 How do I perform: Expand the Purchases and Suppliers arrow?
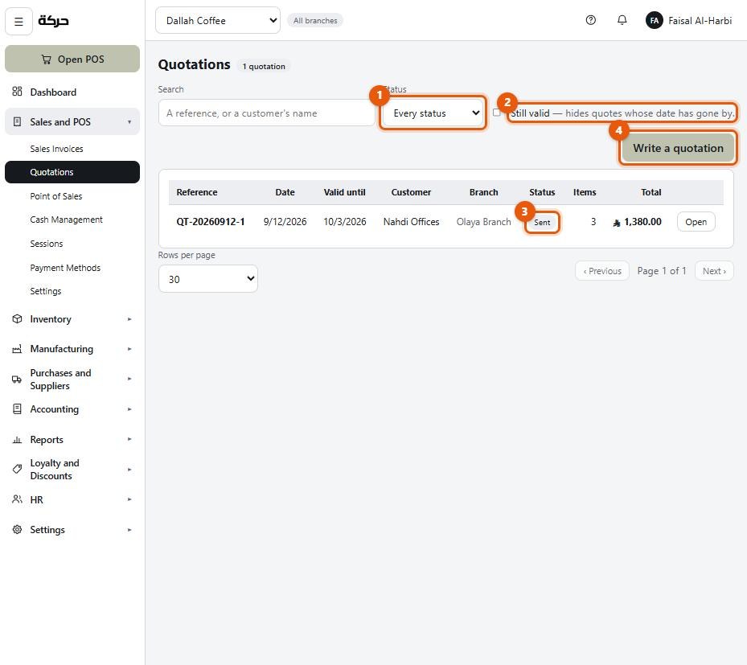(x=129, y=380)
